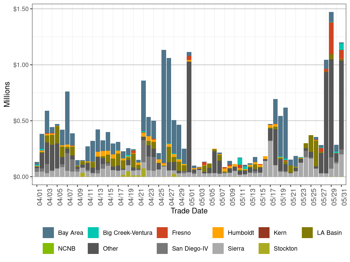Screen dimensions: 350x262
Task: Click the '$1.50' y-axis tick label
Action: pos(21,9)
